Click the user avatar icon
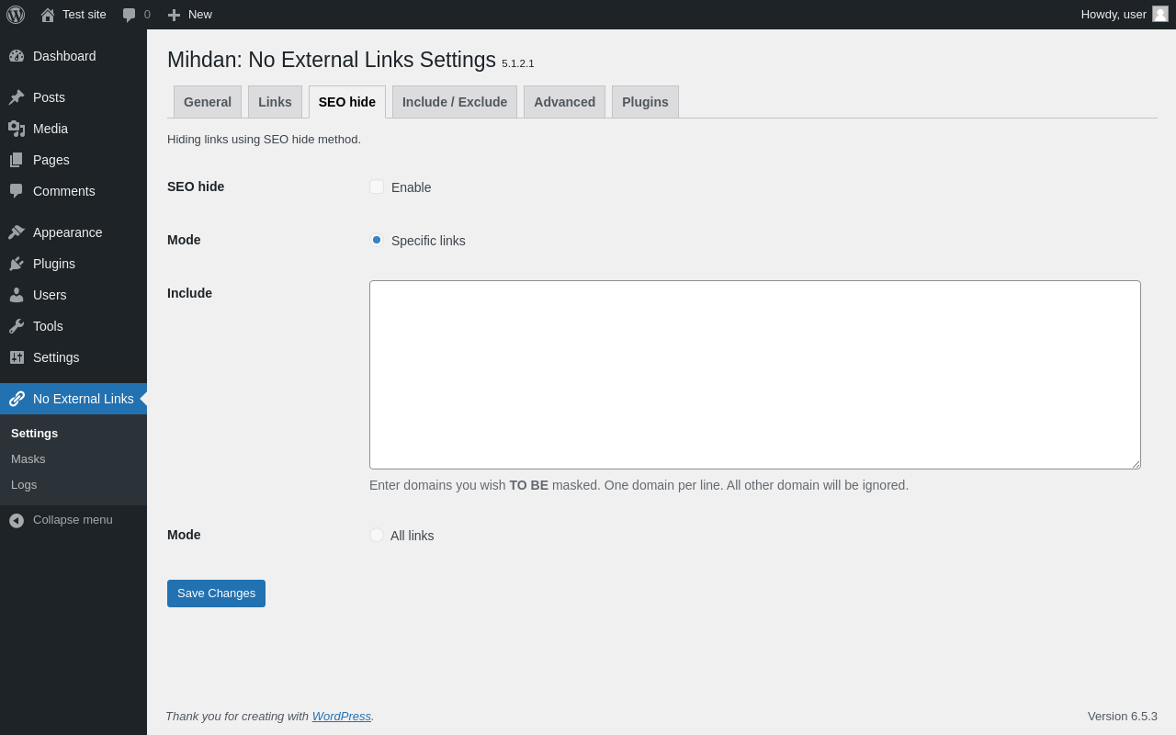Viewport: 1176px width, 735px height. click(x=1160, y=14)
